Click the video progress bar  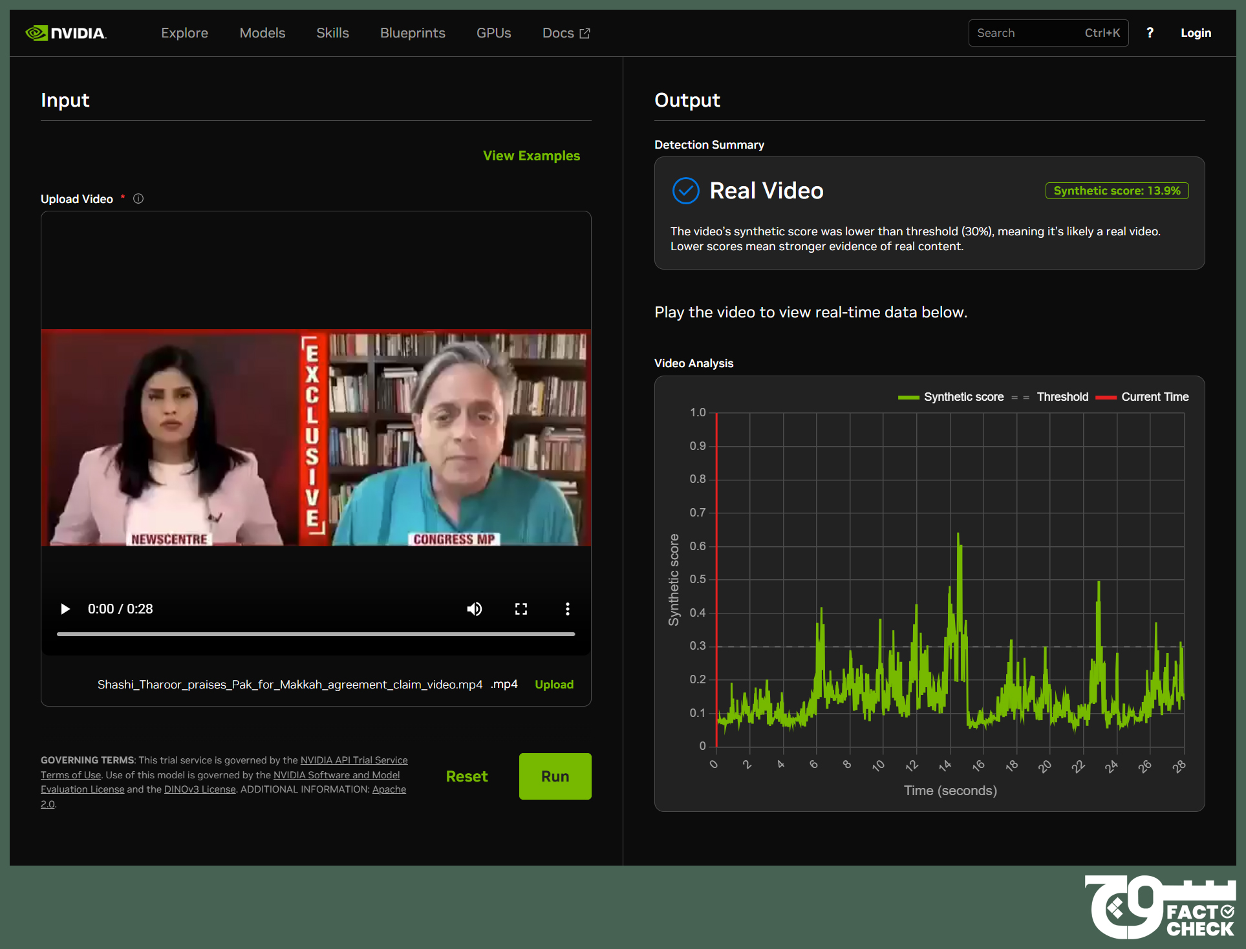click(316, 634)
